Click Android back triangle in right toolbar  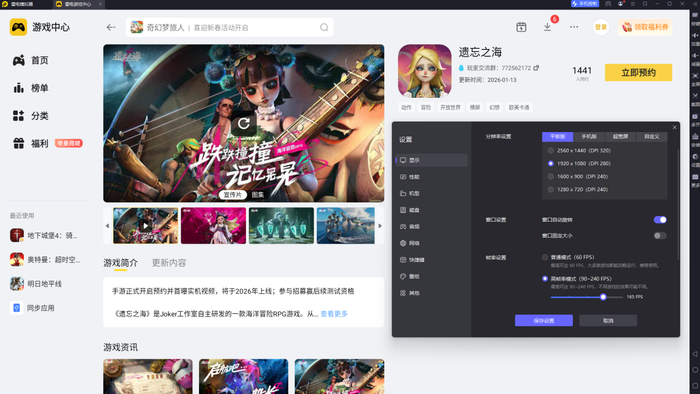point(695,354)
